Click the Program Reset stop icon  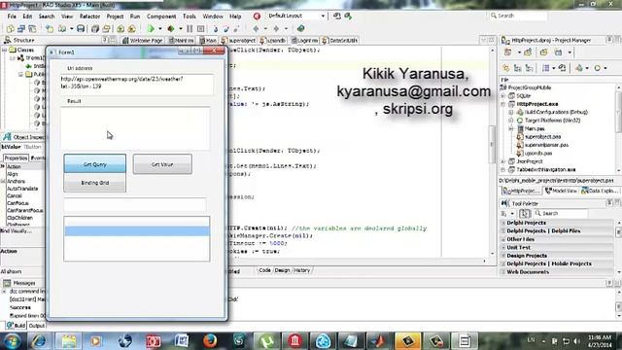(x=201, y=28)
